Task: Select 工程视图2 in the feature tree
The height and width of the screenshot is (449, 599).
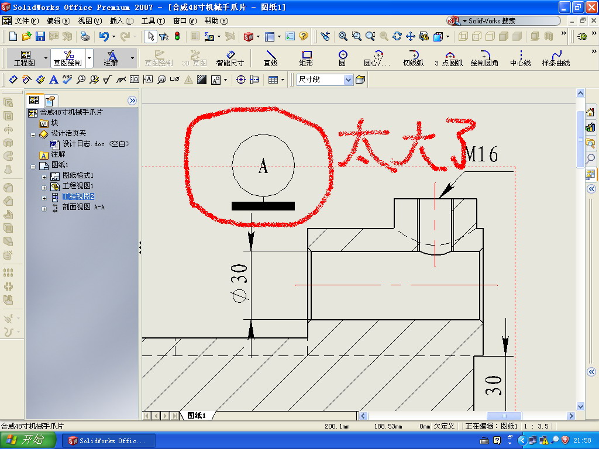Action: [x=78, y=196]
